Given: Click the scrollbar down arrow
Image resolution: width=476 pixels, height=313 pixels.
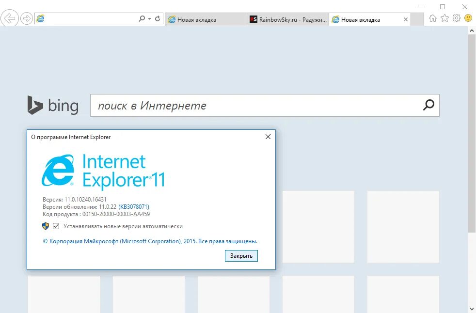Looking at the screenshot, I should click(x=472, y=309).
